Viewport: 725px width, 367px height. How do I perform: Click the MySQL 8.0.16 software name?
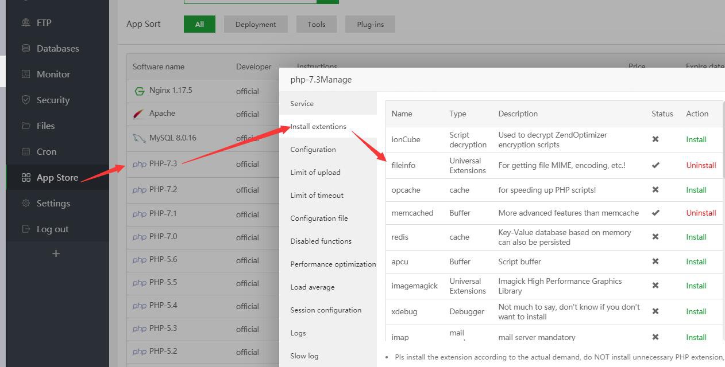(x=172, y=138)
